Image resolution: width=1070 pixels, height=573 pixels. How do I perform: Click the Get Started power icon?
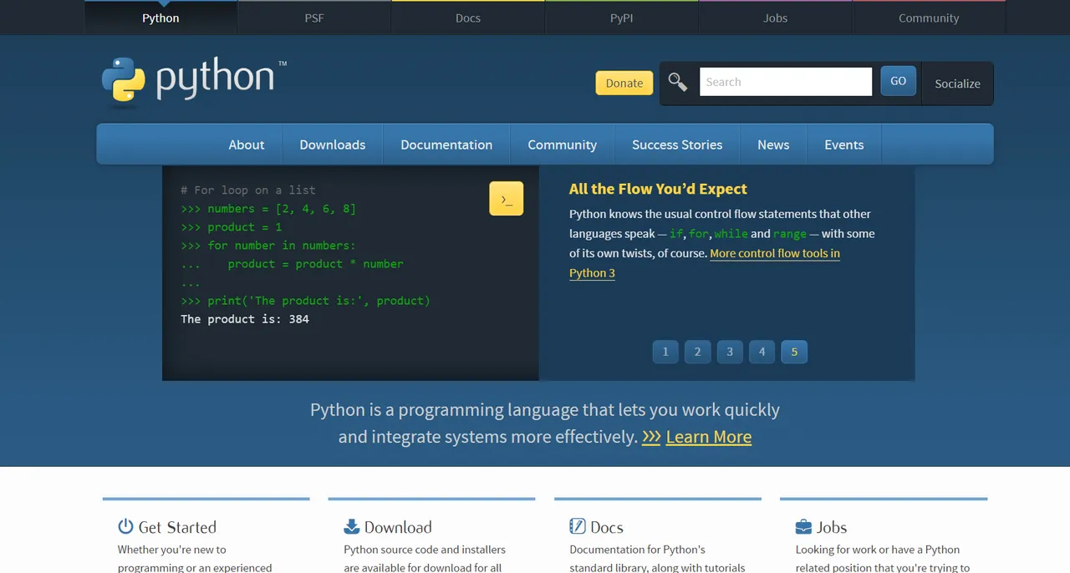click(x=125, y=526)
